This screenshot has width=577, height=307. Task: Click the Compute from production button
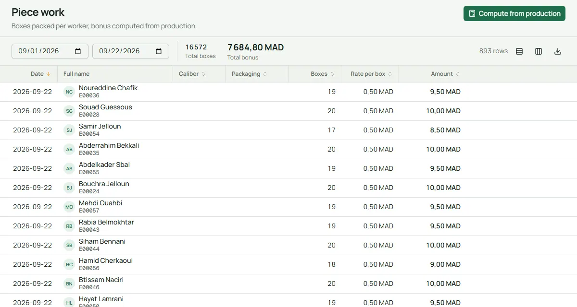(514, 13)
